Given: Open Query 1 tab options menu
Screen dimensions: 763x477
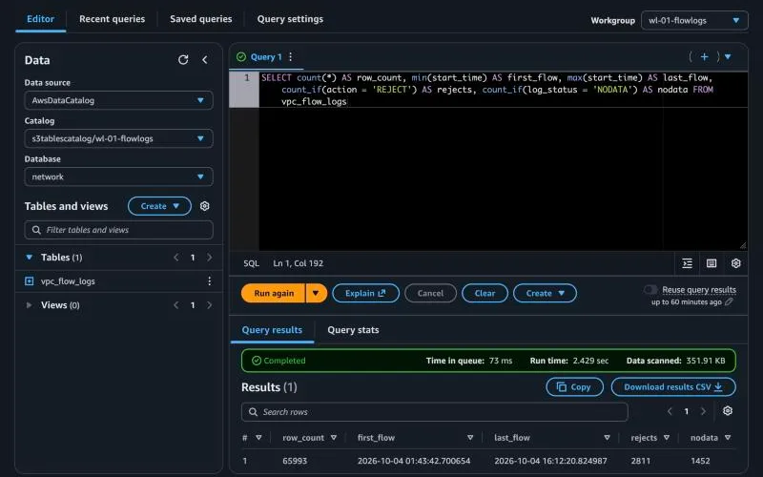Looking at the screenshot, I should (x=291, y=57).
